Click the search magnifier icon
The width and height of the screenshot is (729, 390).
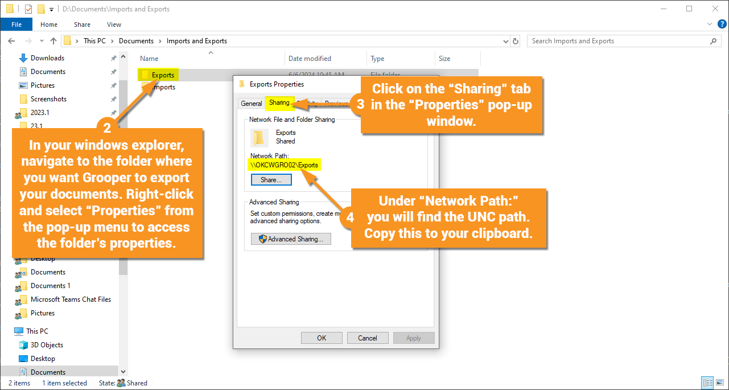714,41
